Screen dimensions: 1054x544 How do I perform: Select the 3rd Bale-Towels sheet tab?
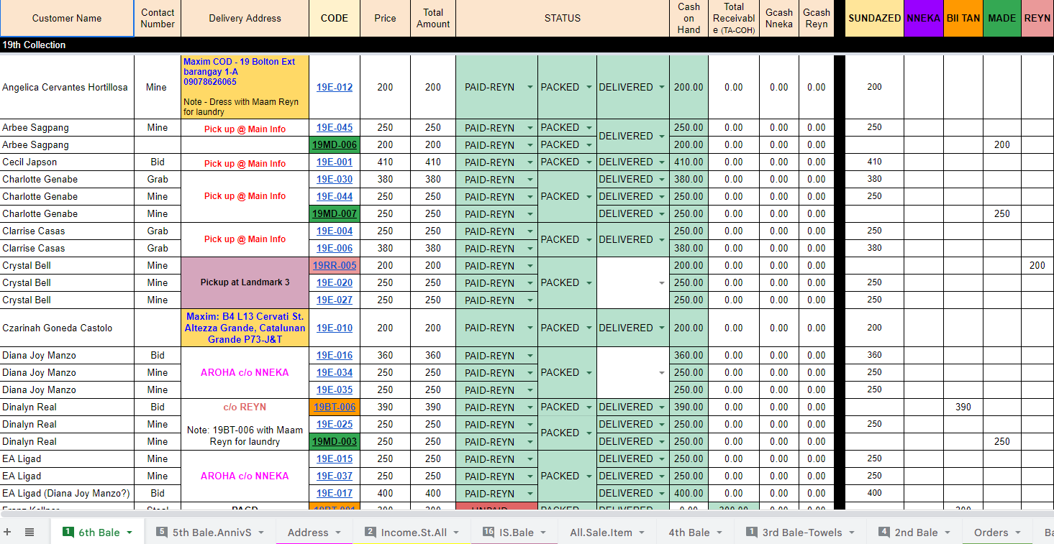tap(801, 533)
